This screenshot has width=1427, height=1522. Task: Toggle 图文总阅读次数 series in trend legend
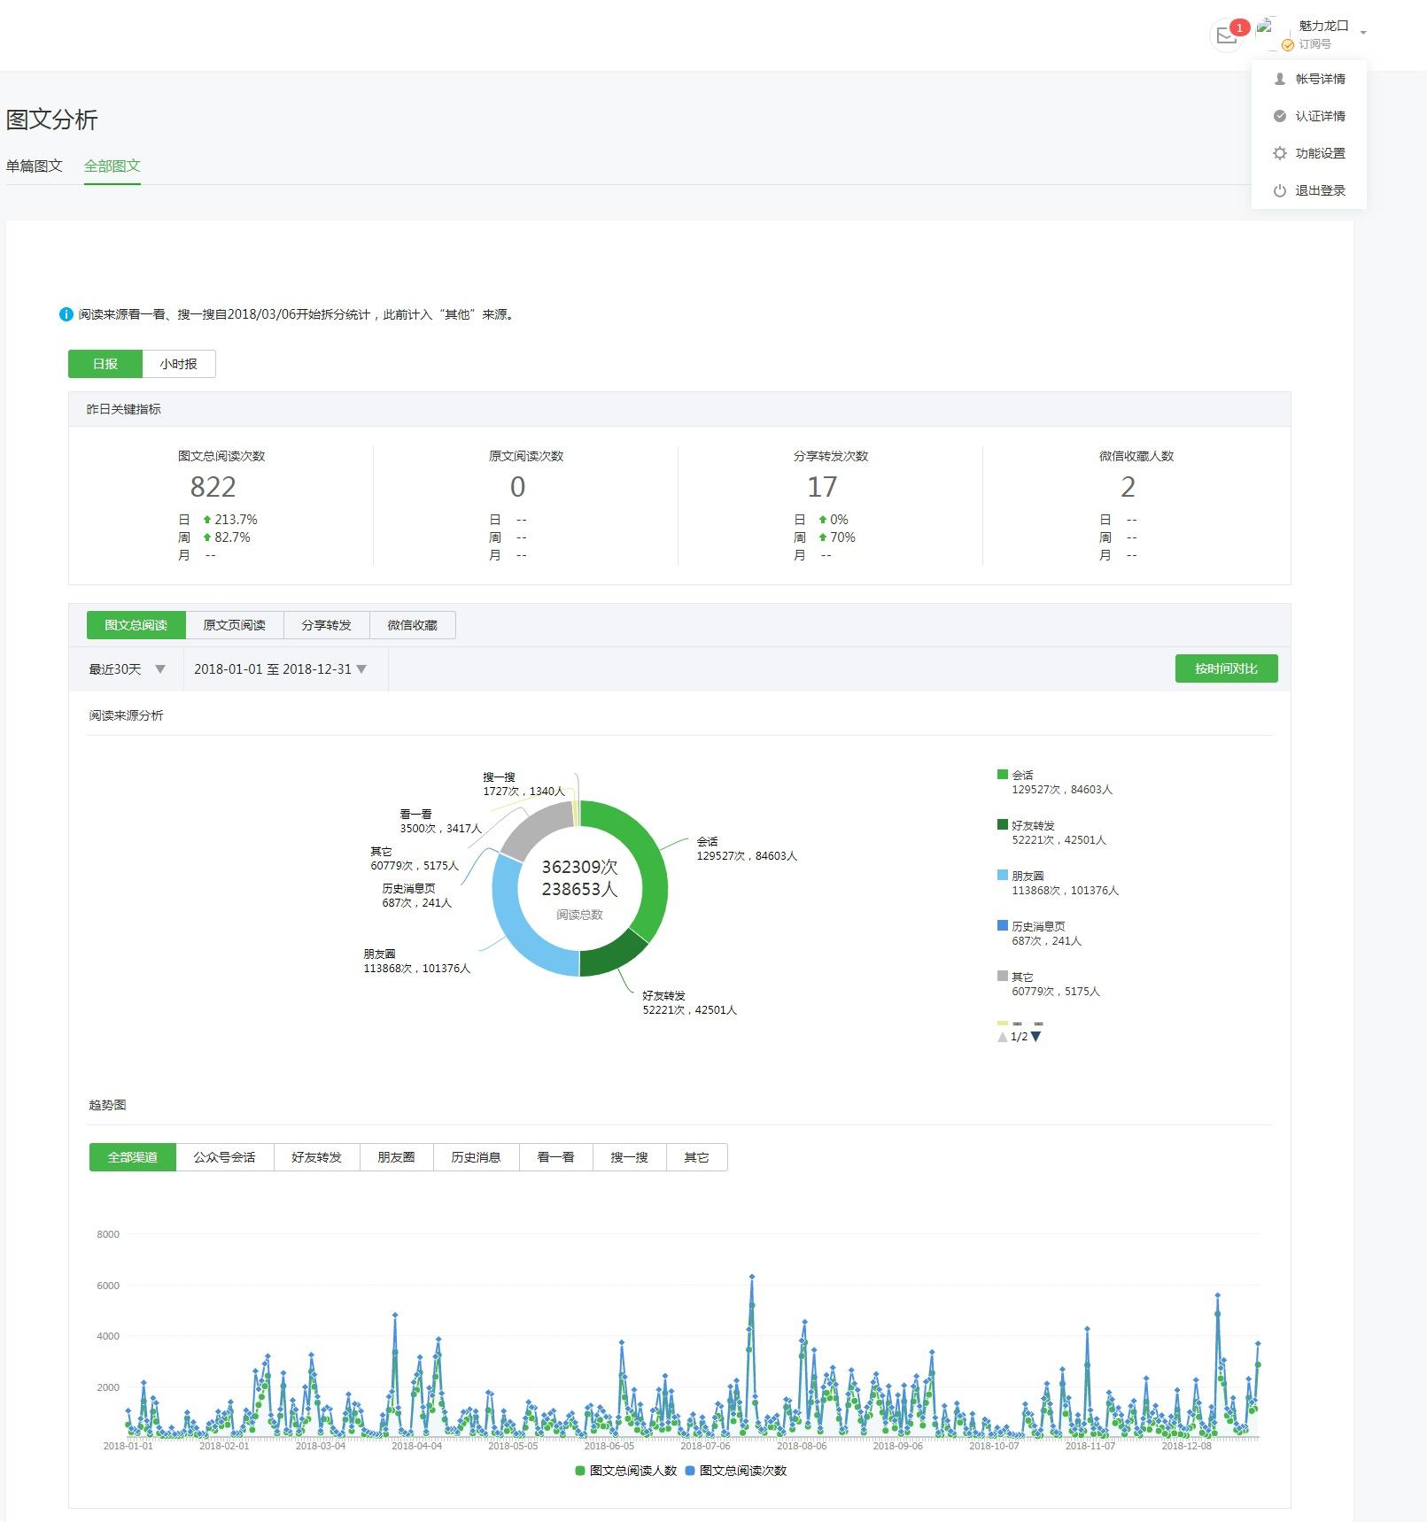735,1471
